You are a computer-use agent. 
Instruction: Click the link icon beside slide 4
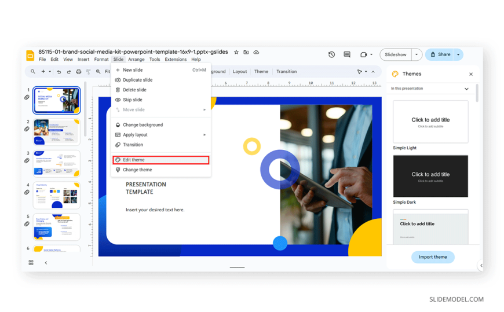(27, 192)
